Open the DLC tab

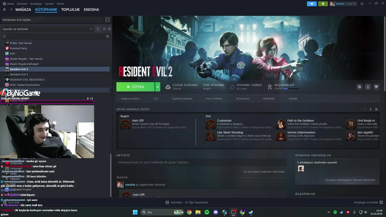click(156, 99)
